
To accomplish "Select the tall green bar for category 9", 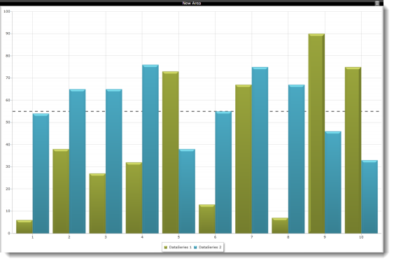I will click(x=316, y=134).
